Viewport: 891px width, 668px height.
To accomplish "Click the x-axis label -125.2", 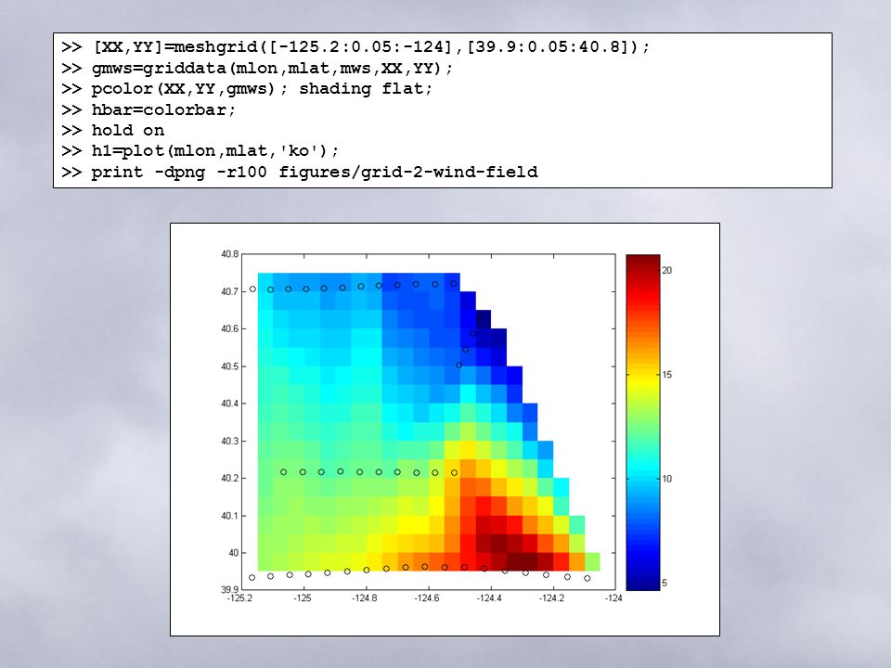I will point(239,598).
